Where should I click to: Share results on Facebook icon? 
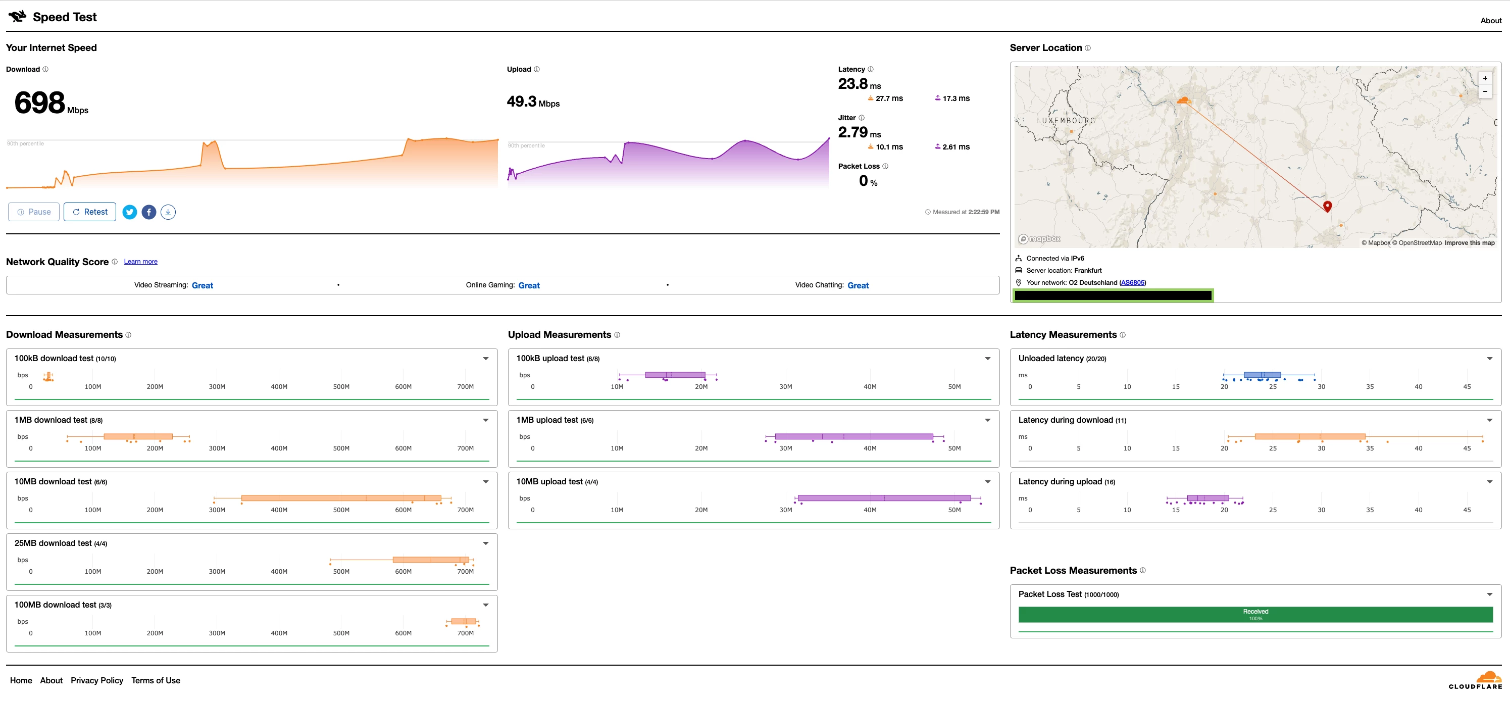pyautogui.click(x=149, y=212)
